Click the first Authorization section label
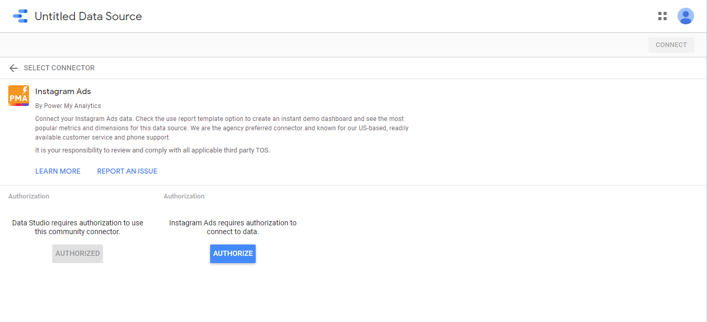707x322 pixels. pyautogui.click(x=29, y=196)
